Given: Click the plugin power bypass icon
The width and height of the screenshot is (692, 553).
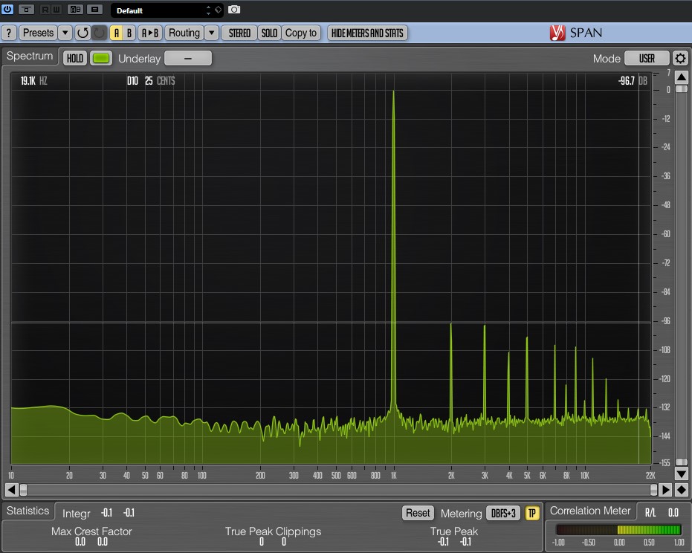Looking at the screenshot, I should [7, 9].
